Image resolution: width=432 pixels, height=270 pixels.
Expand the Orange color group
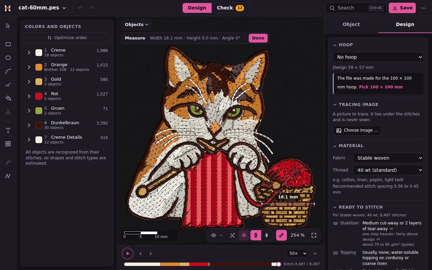pyautogui.click(x=29, y=67)
